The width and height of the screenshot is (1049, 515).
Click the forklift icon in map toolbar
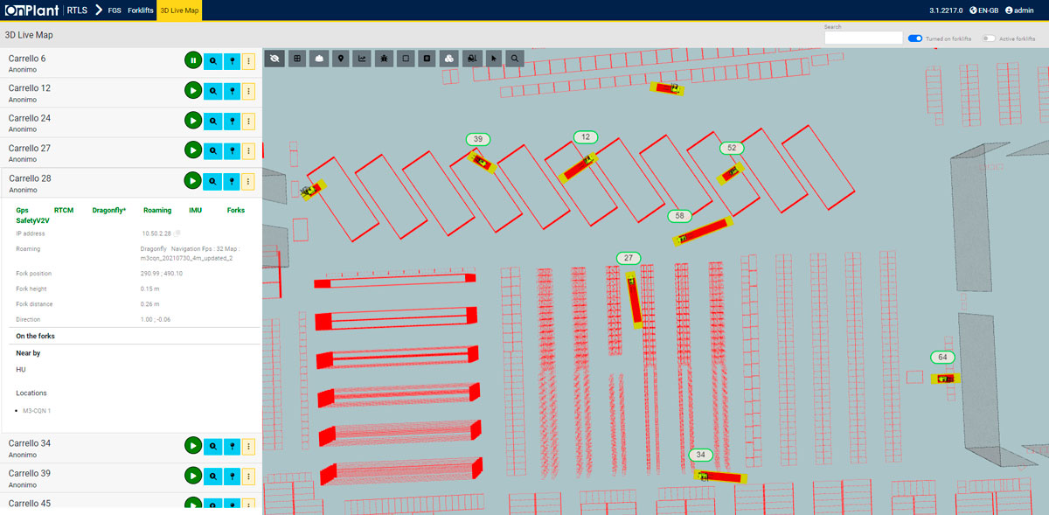click(472, 59)
